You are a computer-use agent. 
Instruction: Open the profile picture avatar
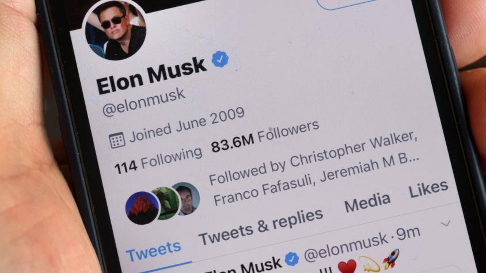[x=115, y=29]
